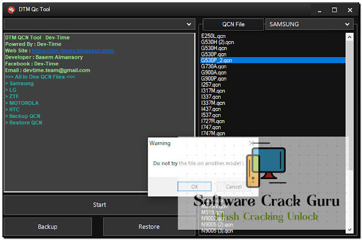Close the Warning dialog with X
This screenshot has height=240, width=362.
point(251,143)
